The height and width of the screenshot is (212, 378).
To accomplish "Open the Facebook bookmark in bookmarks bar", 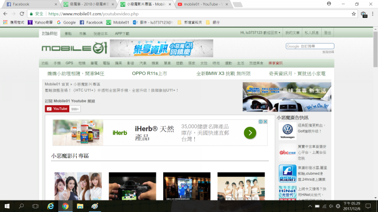I will coord(91,23).
